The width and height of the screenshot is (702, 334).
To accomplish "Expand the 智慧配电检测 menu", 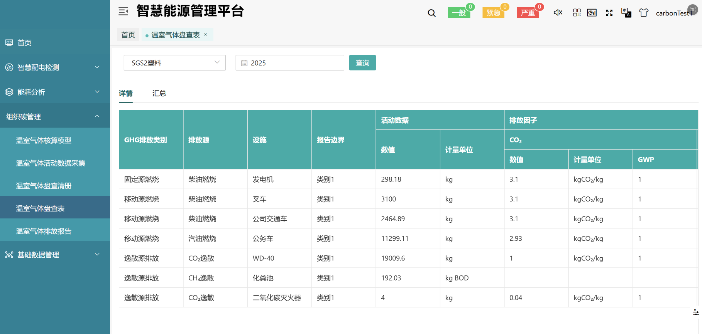I will pyautogui.click(x=55, y=67).
